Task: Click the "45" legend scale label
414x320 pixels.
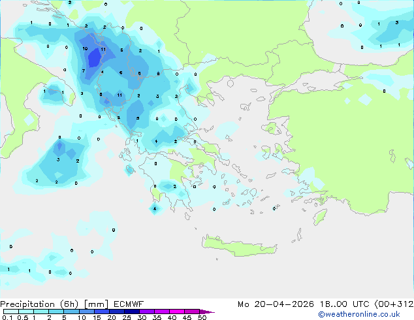Action: coord(187,317)
